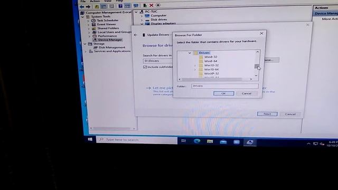Select the Win8-32 folder
This screenshot has width=338, height=190.
(x=211, y=57)
